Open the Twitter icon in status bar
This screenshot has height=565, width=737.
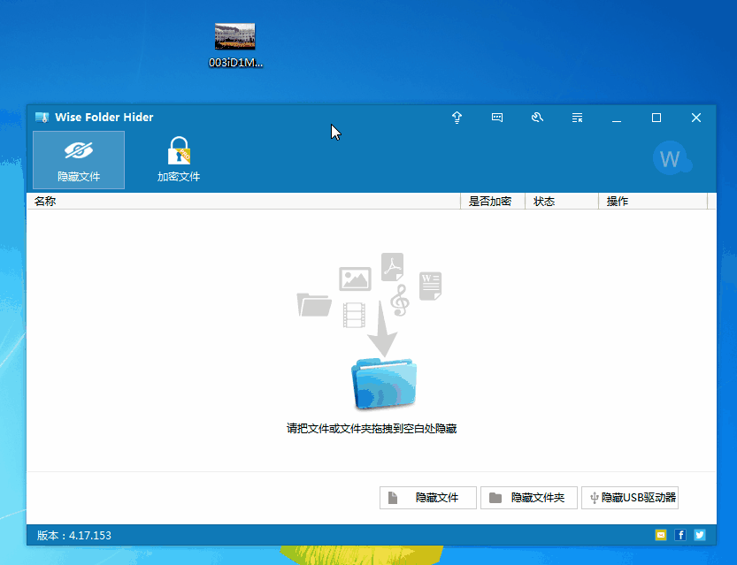[x=699, y=535]
